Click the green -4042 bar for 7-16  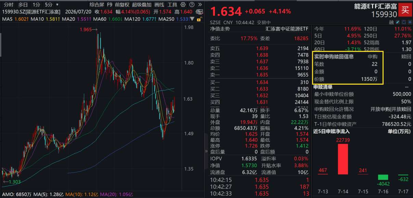[x=383, y=178]
